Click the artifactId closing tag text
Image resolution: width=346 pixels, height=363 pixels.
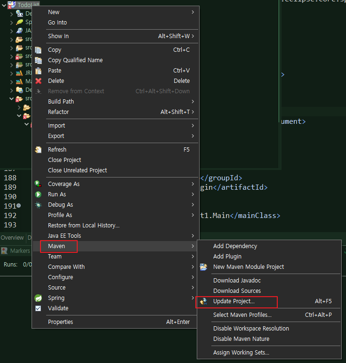tap(240, 187)
